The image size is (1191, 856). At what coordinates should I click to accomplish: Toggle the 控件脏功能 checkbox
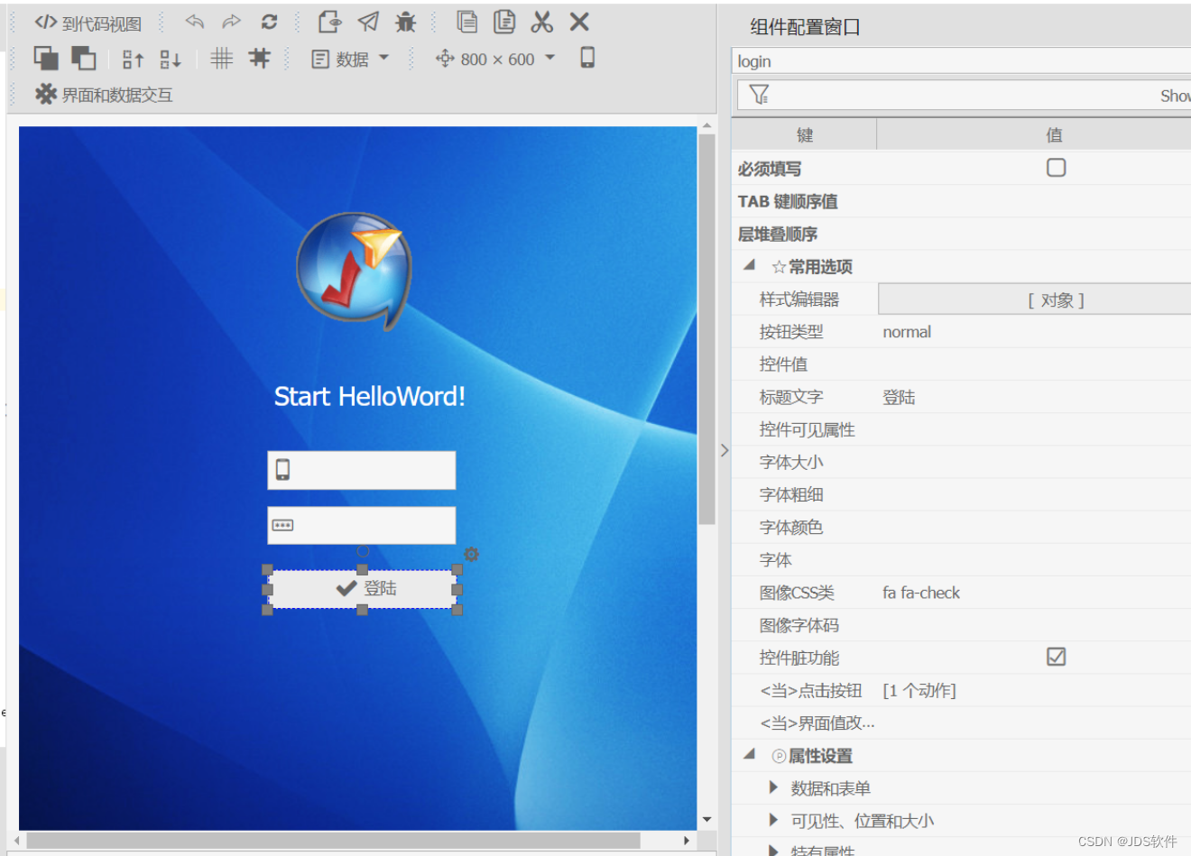coord(1056,657)
